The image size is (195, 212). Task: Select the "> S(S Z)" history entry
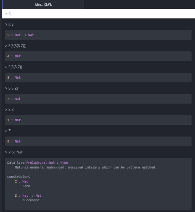12,88
